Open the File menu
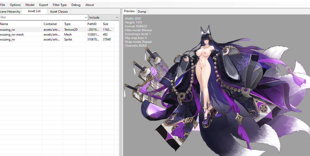Image resolution: width=310 pixels, height=156 pixels. tap(3, 5)
